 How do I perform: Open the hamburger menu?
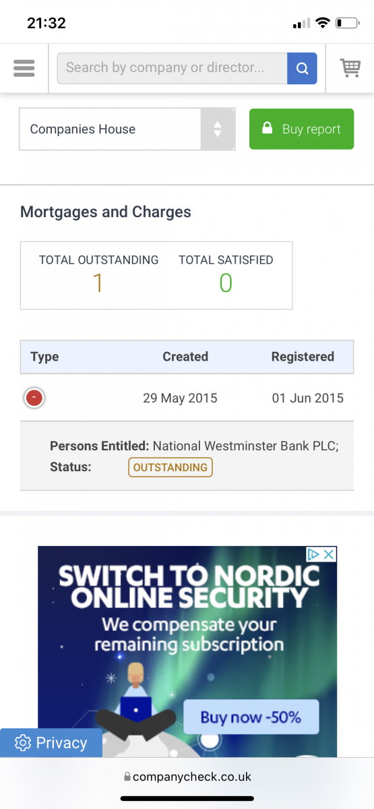pos(24,68)
